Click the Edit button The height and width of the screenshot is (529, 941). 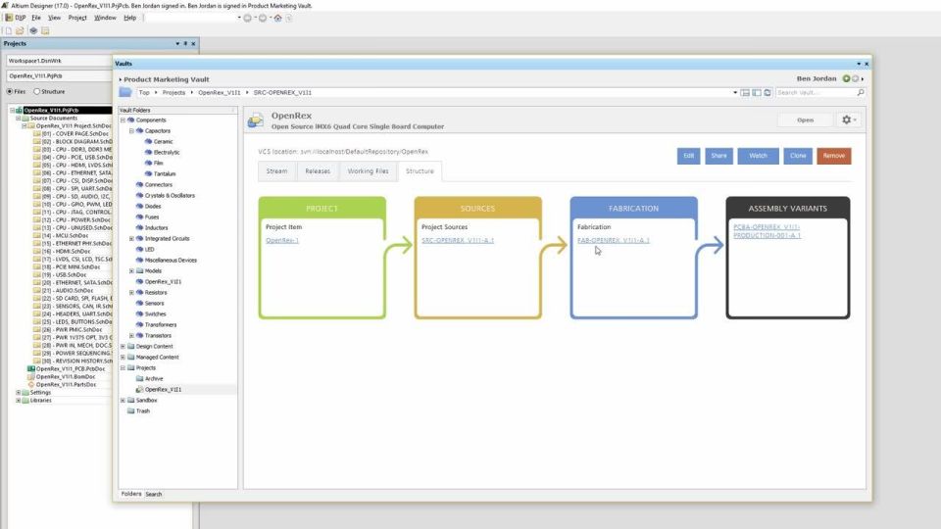(688, 156)
